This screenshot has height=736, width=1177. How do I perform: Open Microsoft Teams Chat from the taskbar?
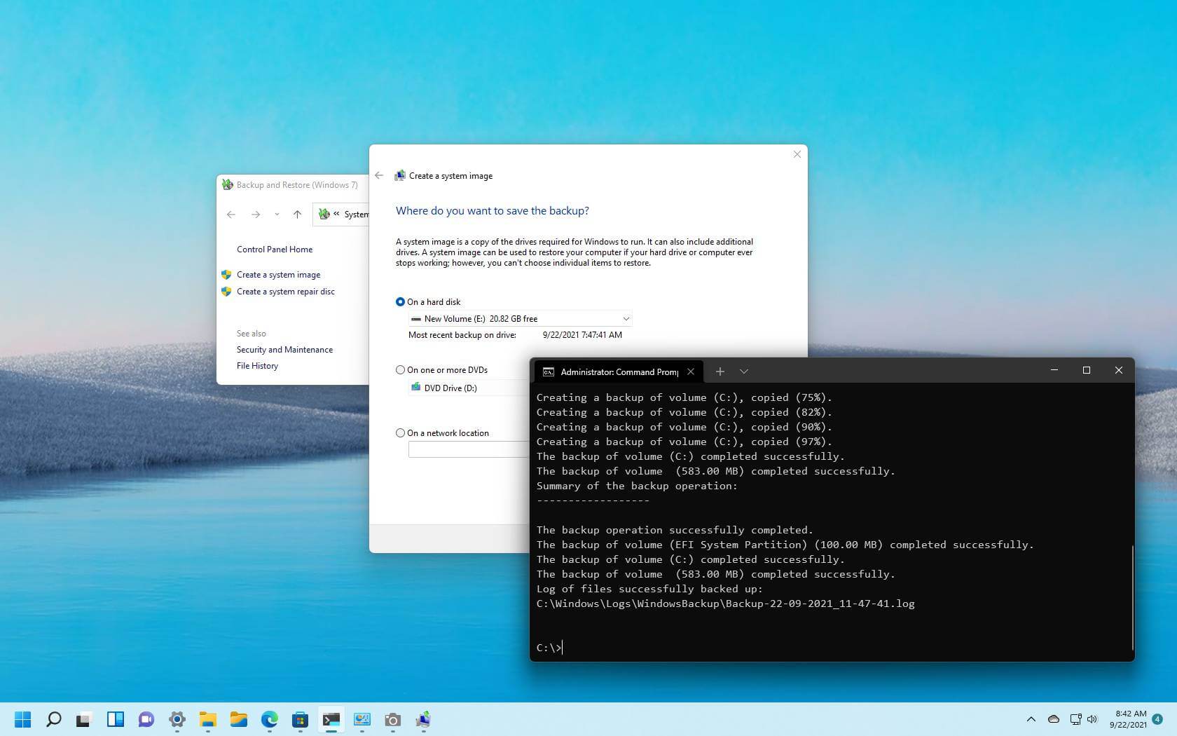(x=146, y=719)
